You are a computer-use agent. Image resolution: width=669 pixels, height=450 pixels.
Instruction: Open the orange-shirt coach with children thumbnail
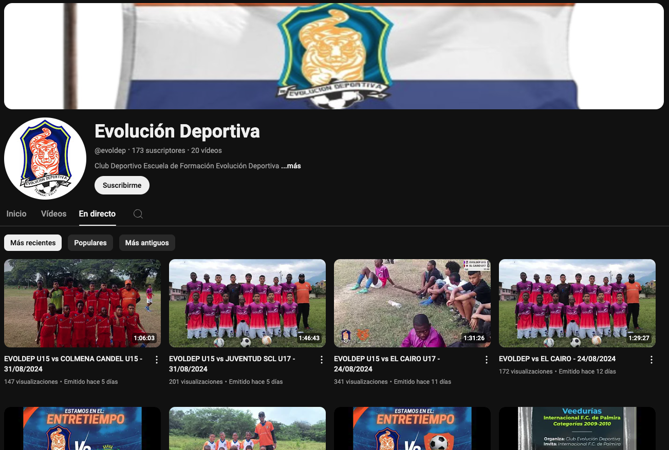tap(247, 428)
